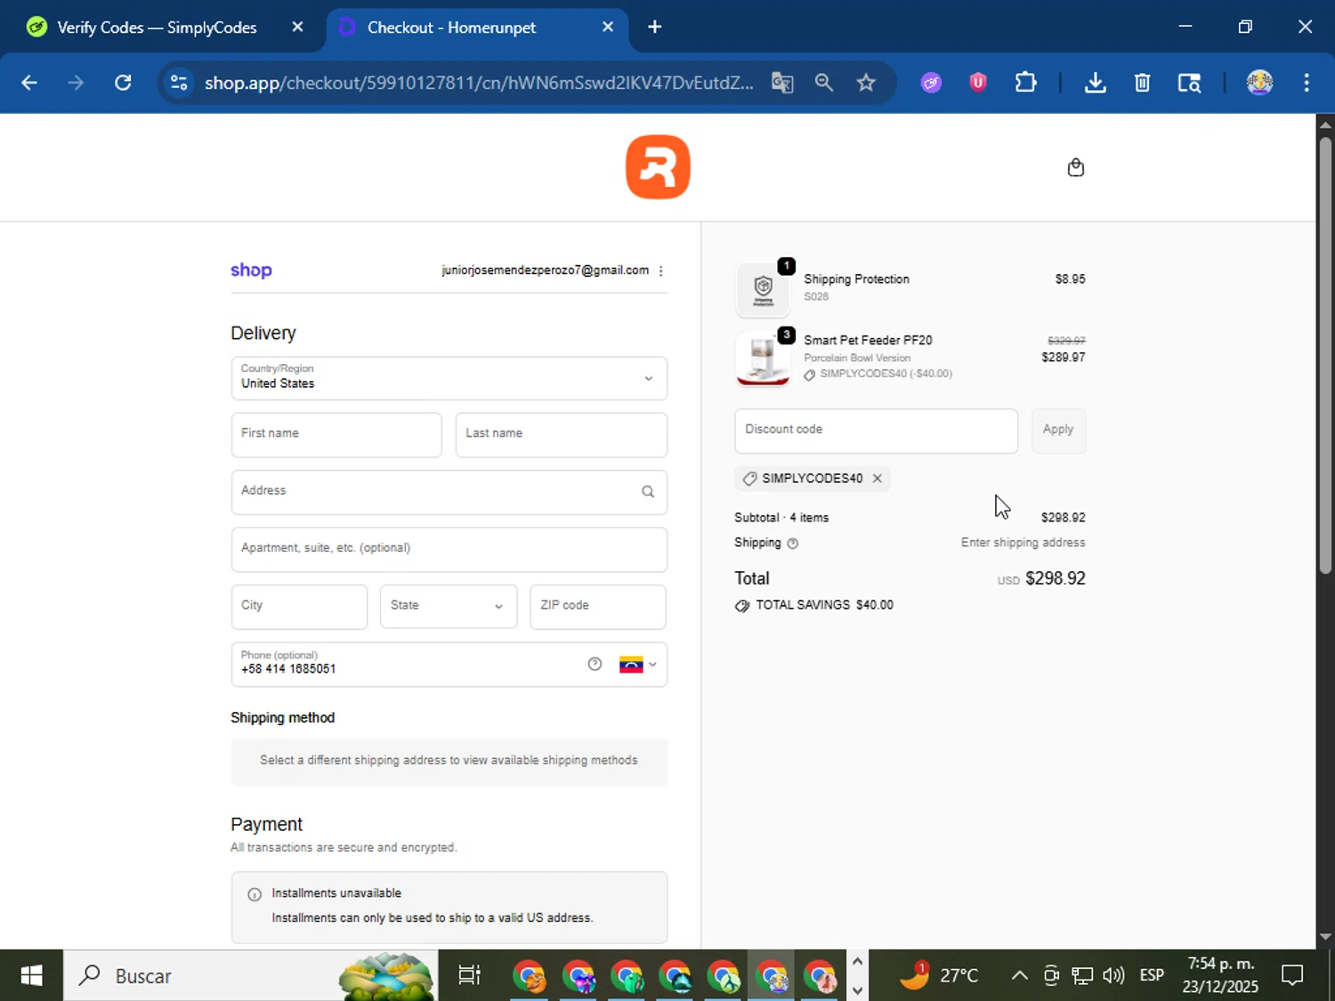Switch to the Verify Codes — SimplyCodes tab
The height and width of the screenshot is (1001, 1335).
coord(157,28)
